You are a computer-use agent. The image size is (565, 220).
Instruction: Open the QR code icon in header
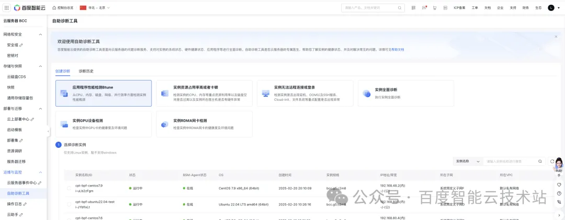[414, 7]
